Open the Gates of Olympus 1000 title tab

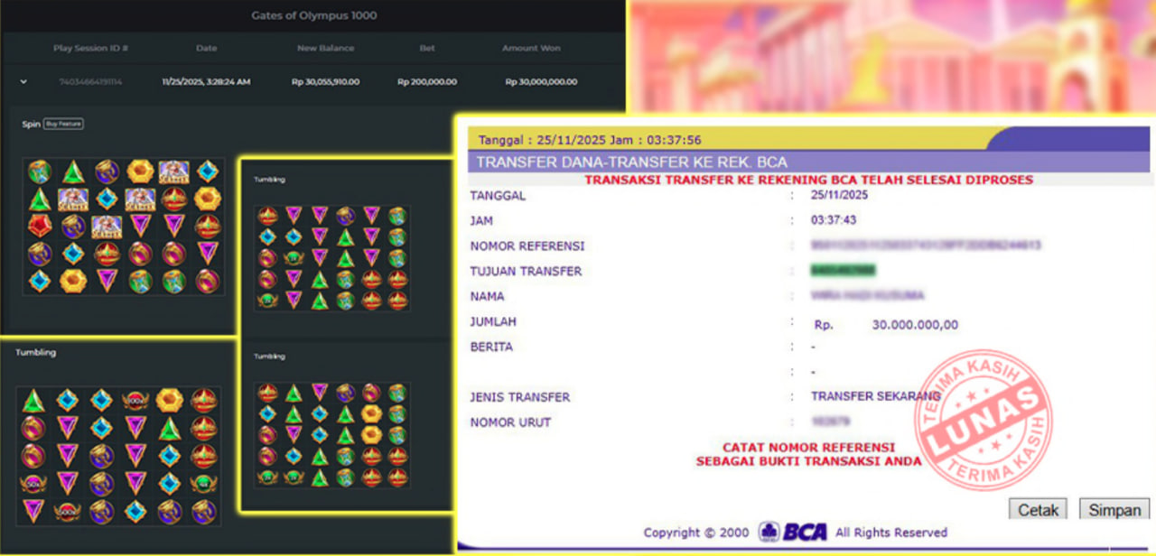pos(313,15)
